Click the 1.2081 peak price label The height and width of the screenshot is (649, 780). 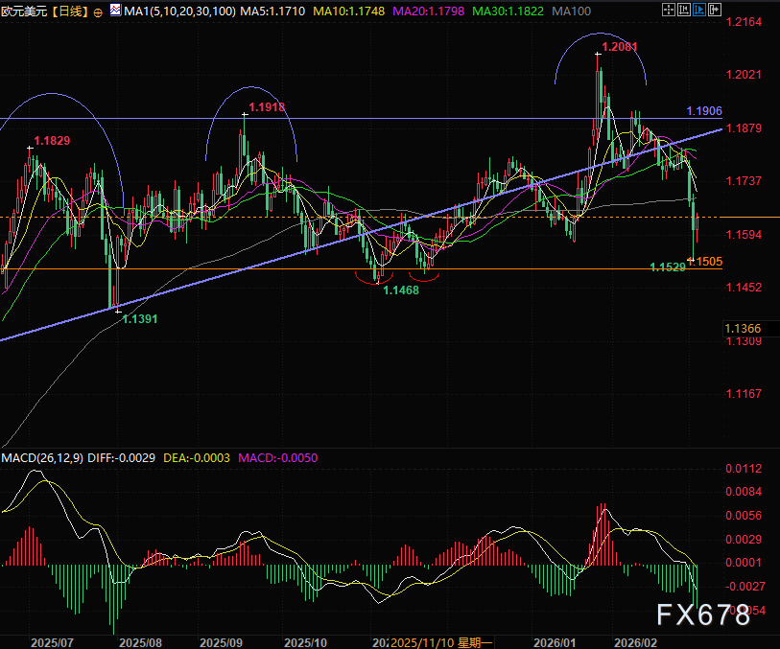(x=620, y=46)
